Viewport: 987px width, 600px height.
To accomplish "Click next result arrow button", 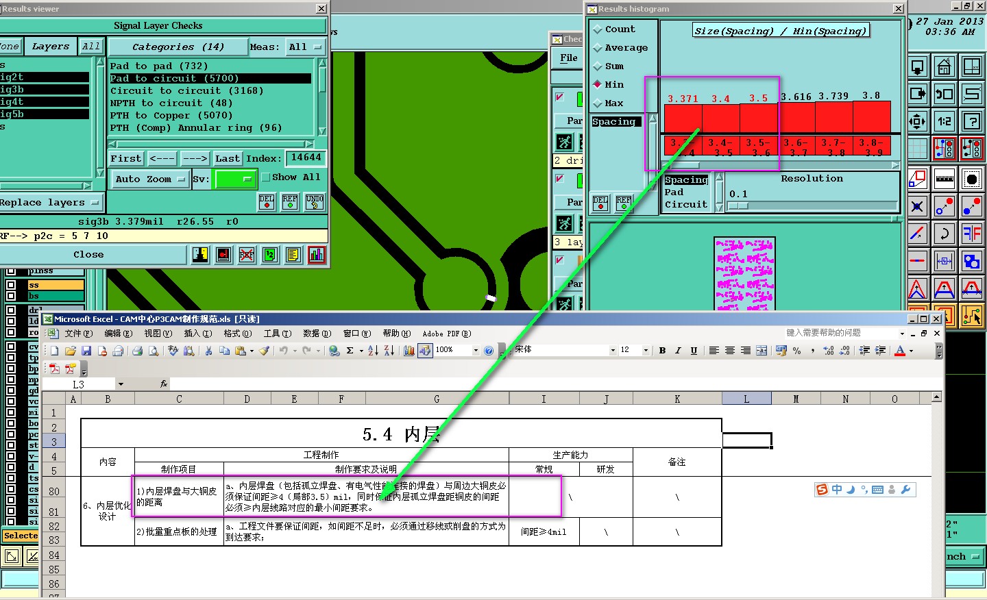I will coord(195,158).
